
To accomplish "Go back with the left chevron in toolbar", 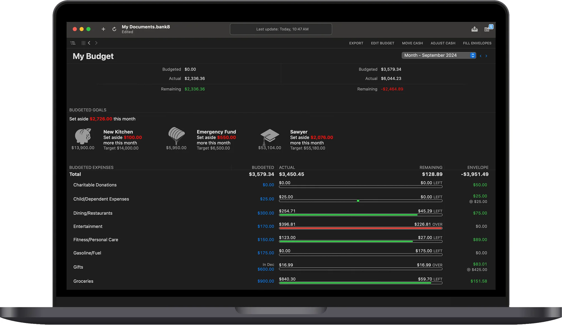I will (89, 43).
